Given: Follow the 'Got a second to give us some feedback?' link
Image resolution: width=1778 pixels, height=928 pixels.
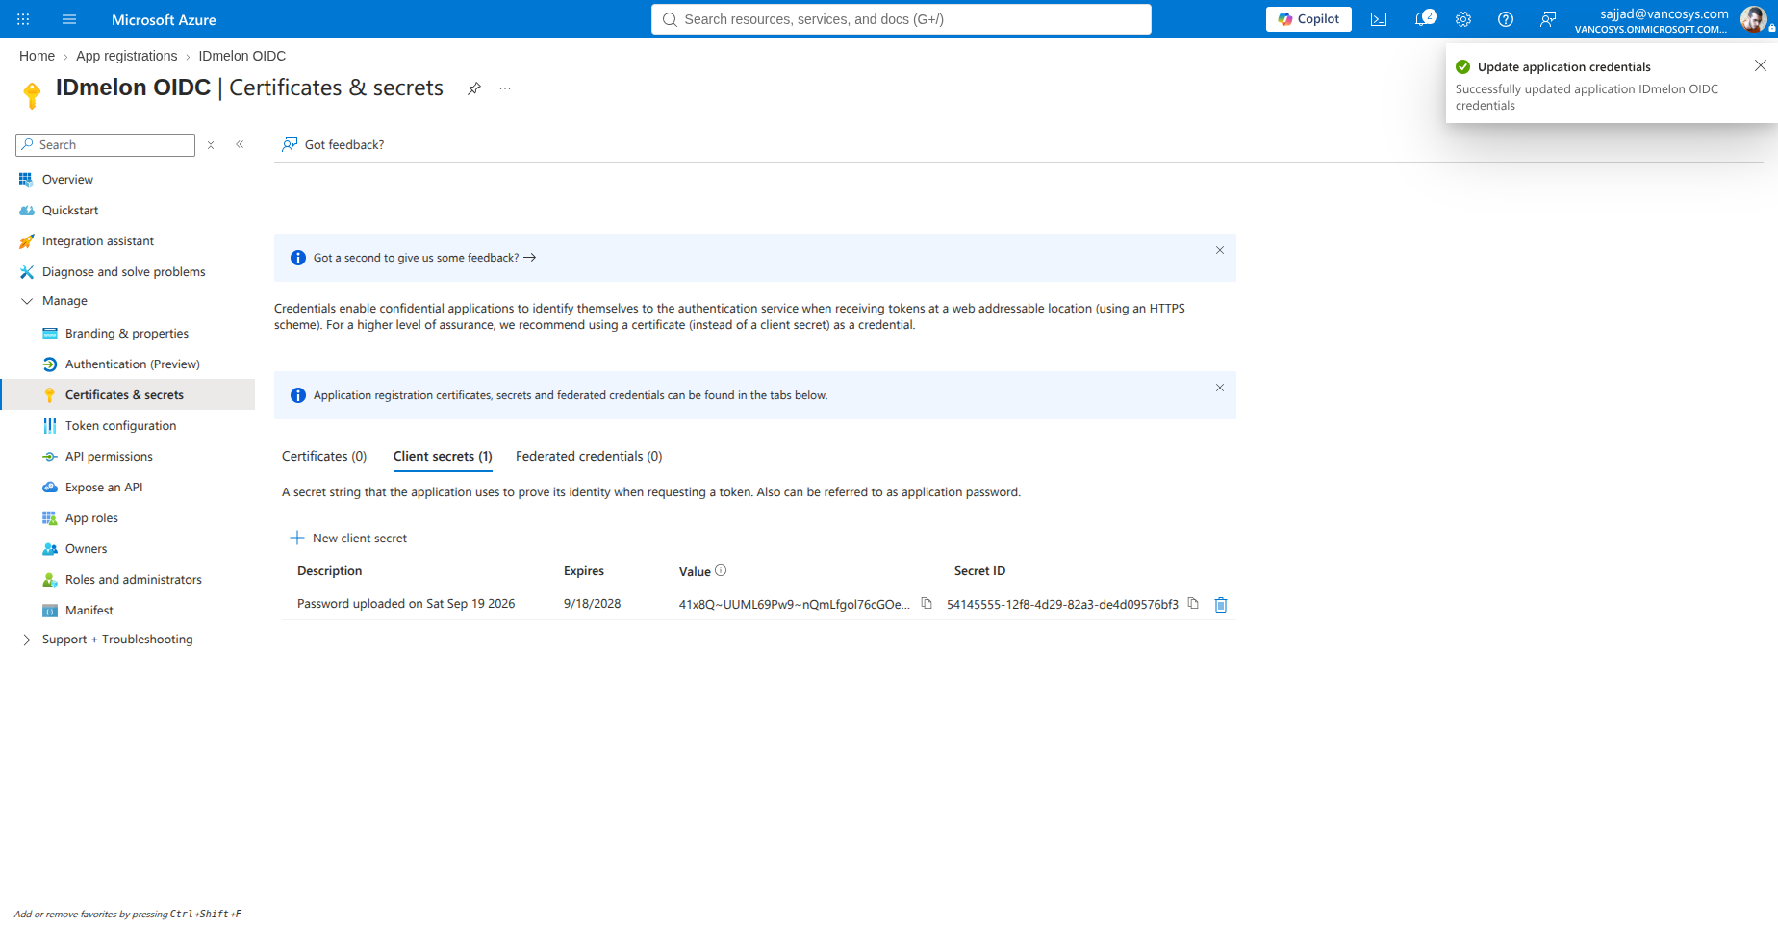Looking at the screenshot, I should point(424,258).
